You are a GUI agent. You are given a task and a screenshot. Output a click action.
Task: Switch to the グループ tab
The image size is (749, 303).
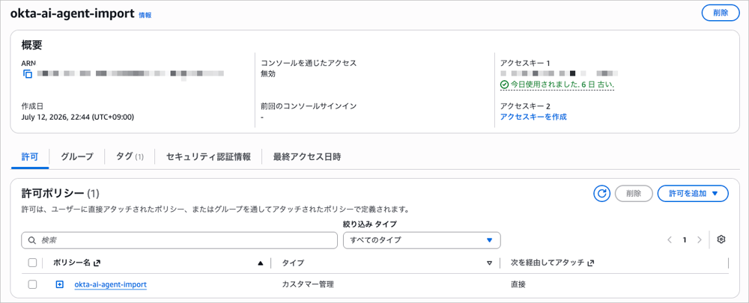77,157
